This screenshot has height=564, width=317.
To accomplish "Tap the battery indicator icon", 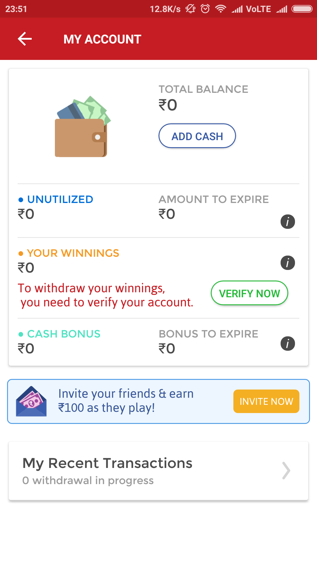I will 302,9.
